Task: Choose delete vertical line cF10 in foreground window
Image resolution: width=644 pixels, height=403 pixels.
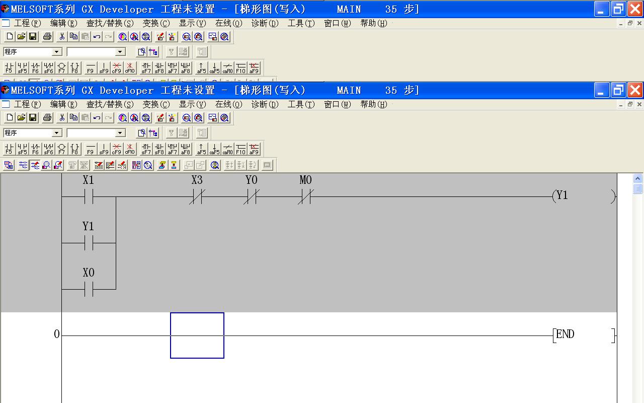Action: pos(130,149)
